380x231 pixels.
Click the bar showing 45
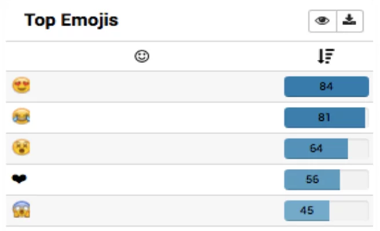pos(307,211)
